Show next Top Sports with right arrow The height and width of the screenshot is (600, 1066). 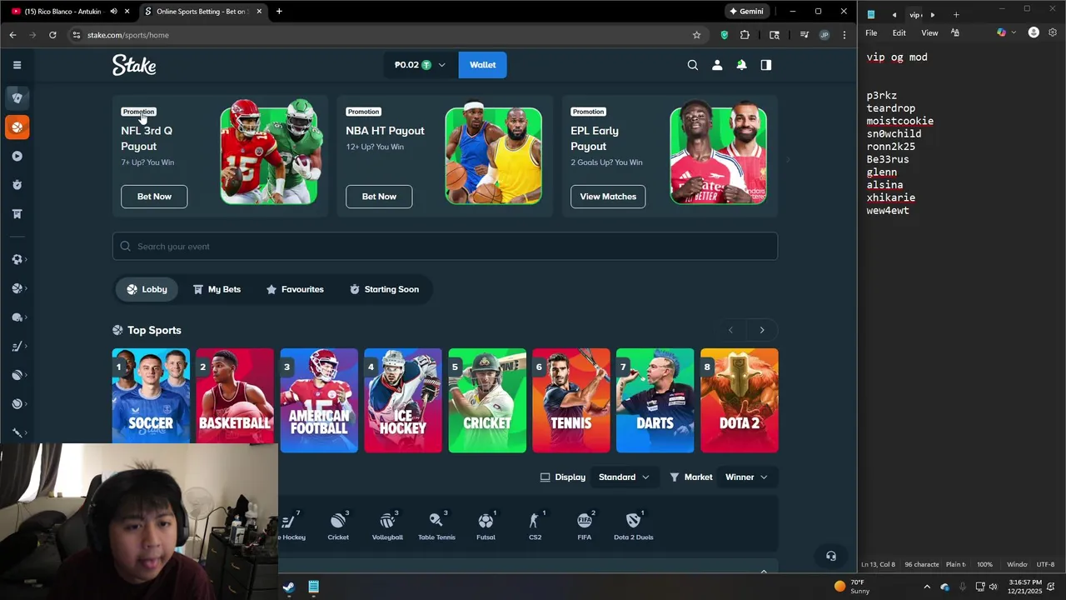(x=761, y=330)
